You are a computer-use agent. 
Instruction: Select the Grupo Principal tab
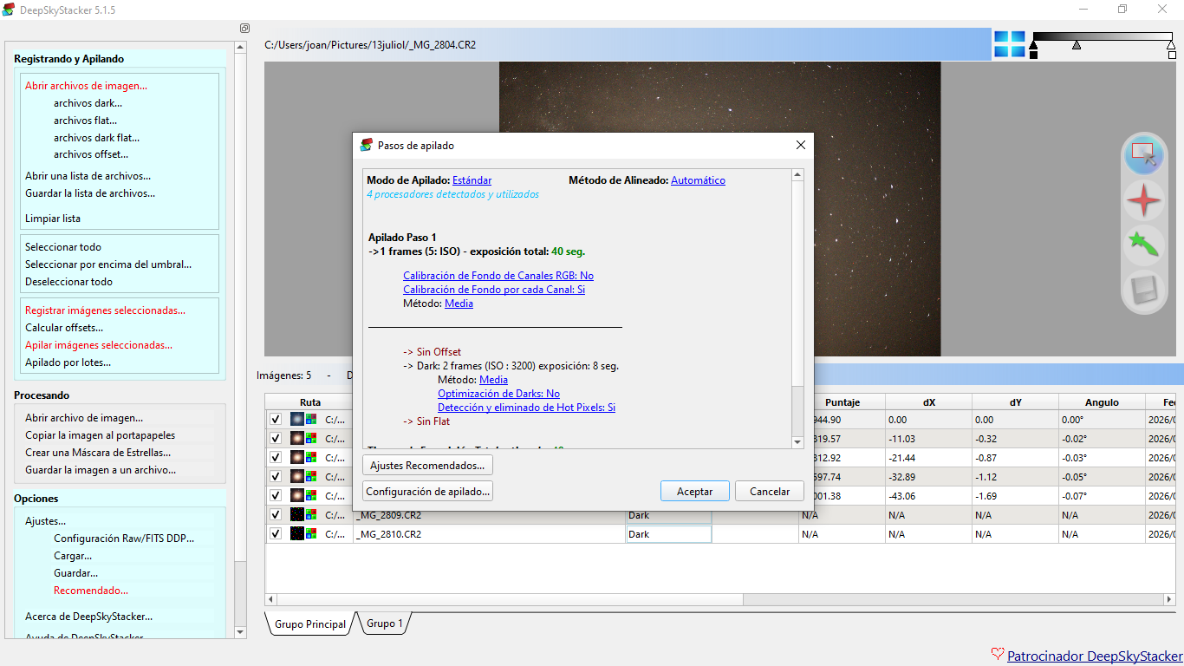click(x=310, y=624)
